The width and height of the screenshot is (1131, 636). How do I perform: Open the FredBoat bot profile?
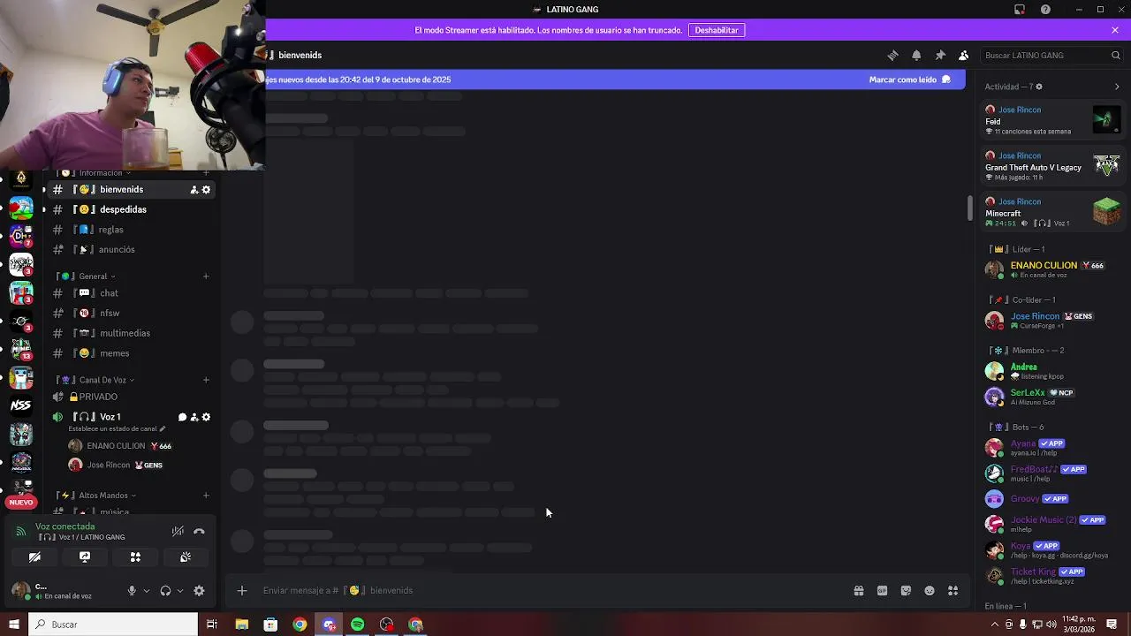1052,473
